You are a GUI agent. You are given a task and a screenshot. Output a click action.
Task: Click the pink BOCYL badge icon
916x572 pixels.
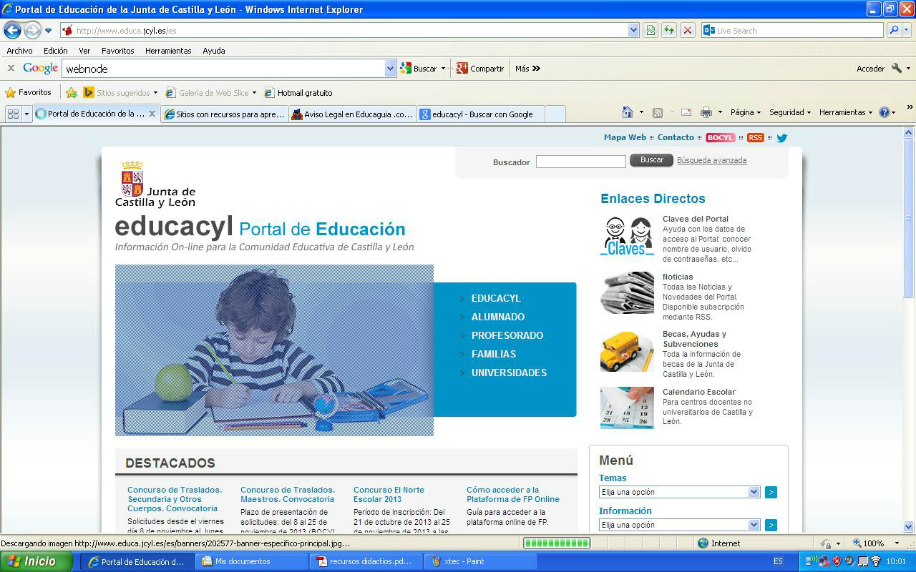coord(720,138)
